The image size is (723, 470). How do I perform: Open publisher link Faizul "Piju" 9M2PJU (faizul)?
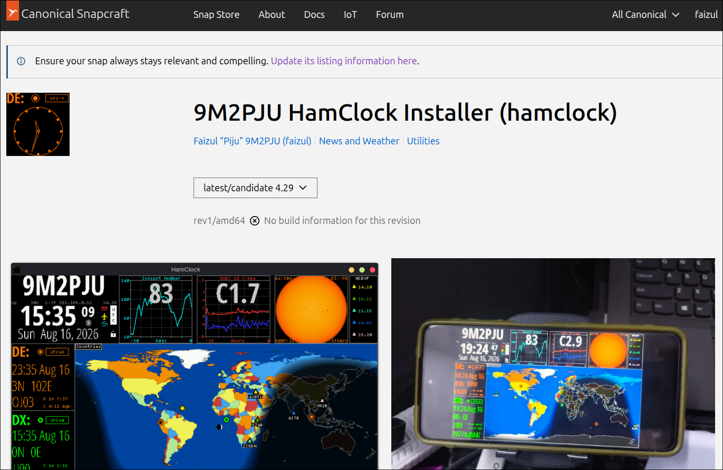click(x=253, y=141)
